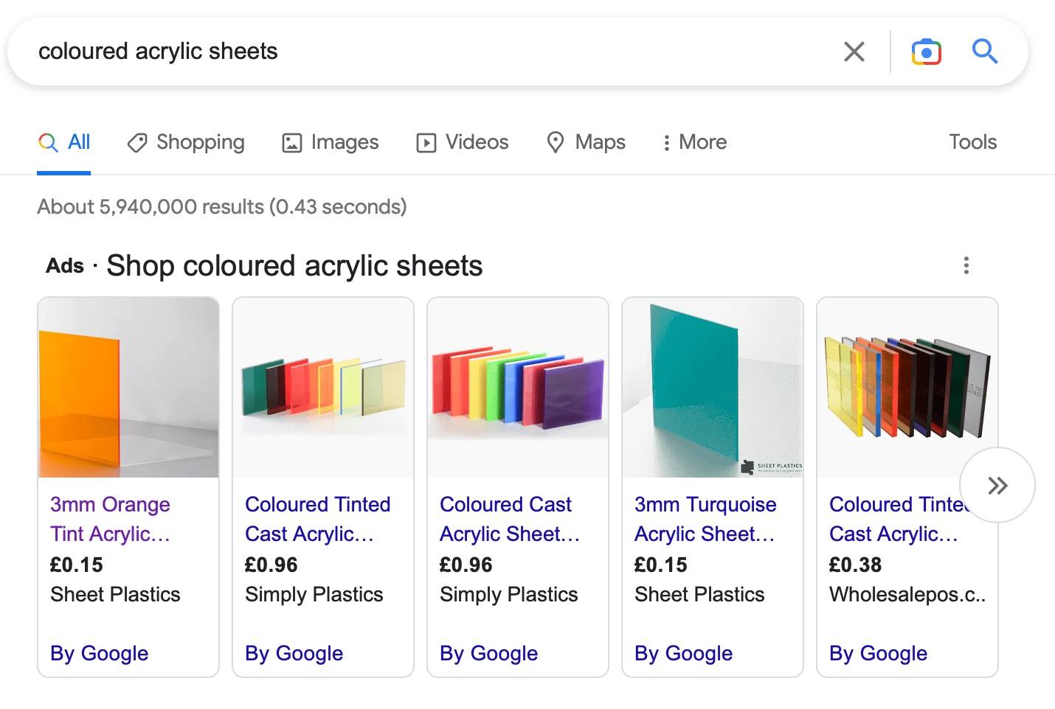Open the 3mm Orange Tint Acrylic link
This screenshot has width=1055, height=709.
pos(111,519)
